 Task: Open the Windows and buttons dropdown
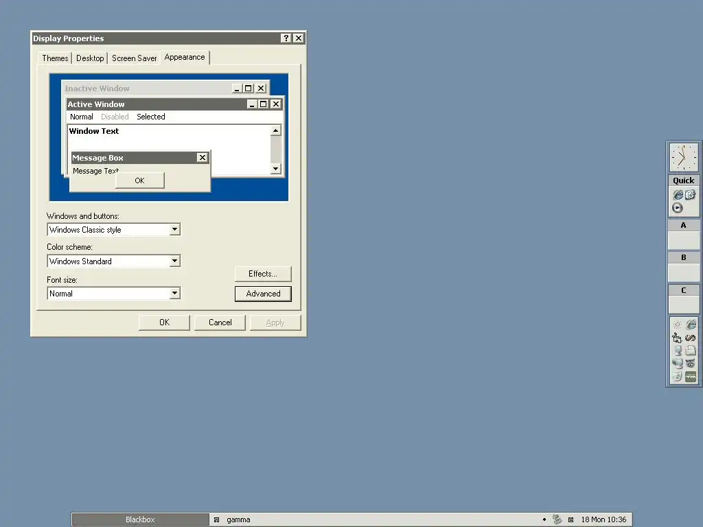click(175, 229)
